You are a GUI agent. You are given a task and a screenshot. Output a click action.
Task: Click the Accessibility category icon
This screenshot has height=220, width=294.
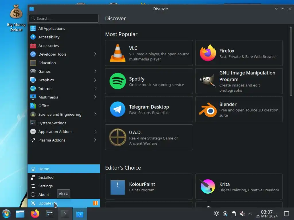33,37
